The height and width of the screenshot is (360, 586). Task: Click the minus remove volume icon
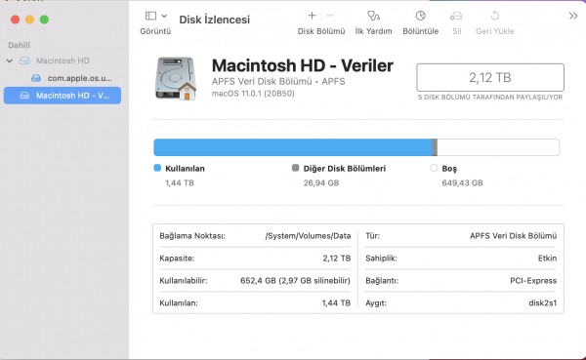point(330,16)
